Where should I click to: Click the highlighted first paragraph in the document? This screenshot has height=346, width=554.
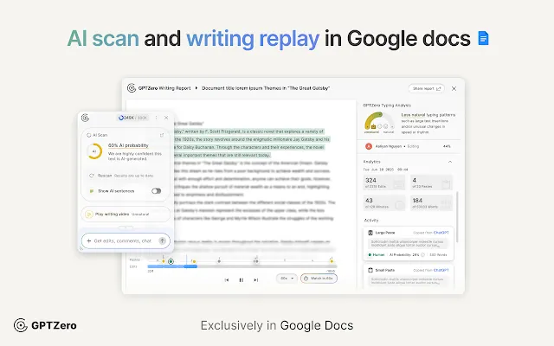click(x=252, y=143)
